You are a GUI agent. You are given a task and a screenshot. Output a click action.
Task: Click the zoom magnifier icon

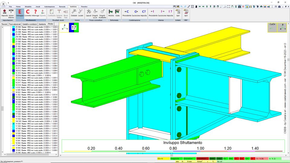[x=221, y=6]
